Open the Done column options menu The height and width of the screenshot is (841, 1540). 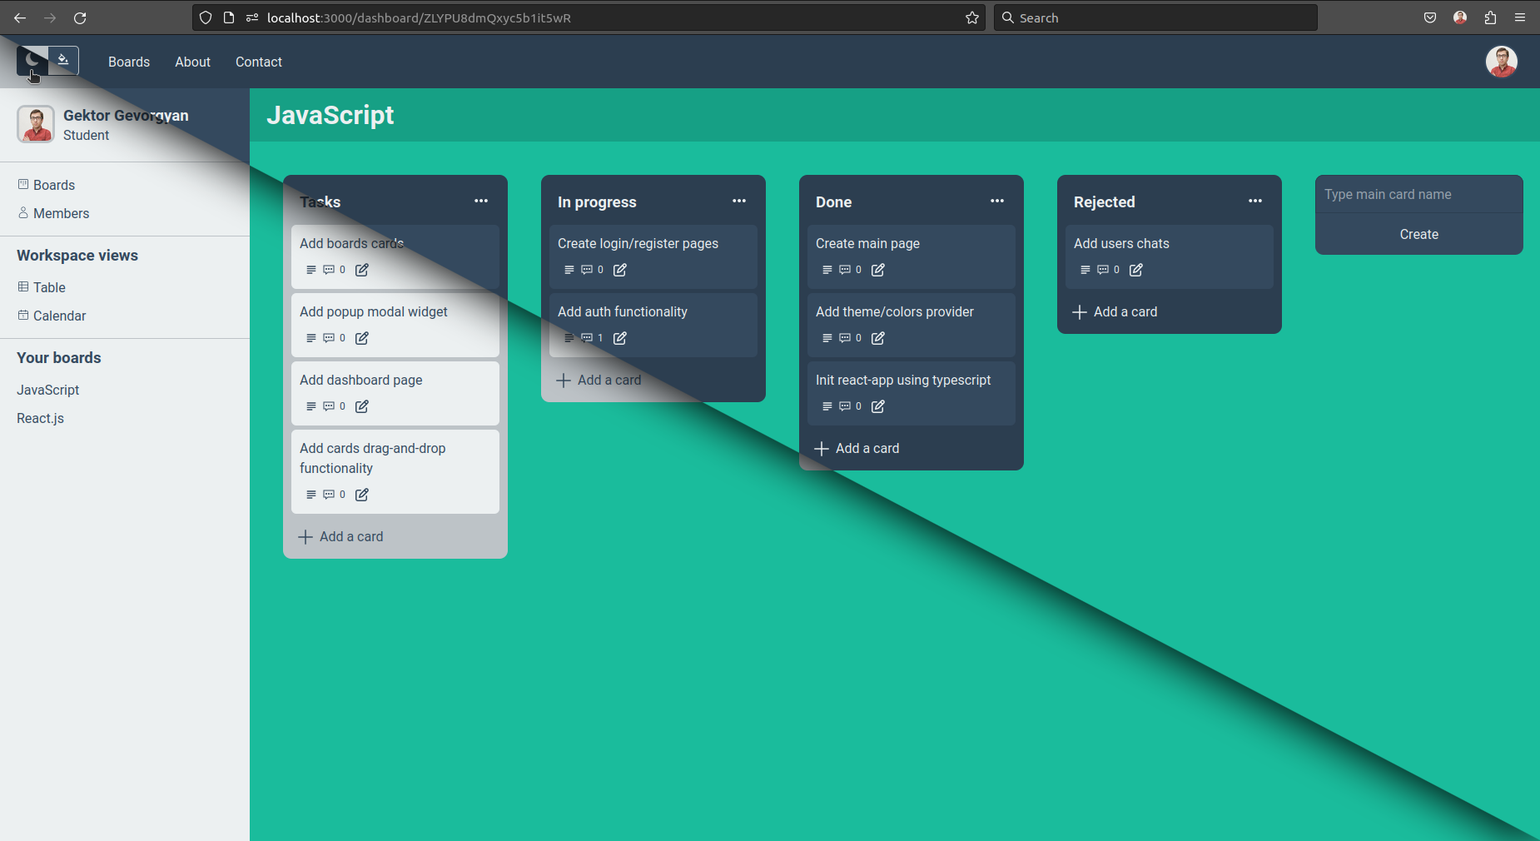[998, 201]
